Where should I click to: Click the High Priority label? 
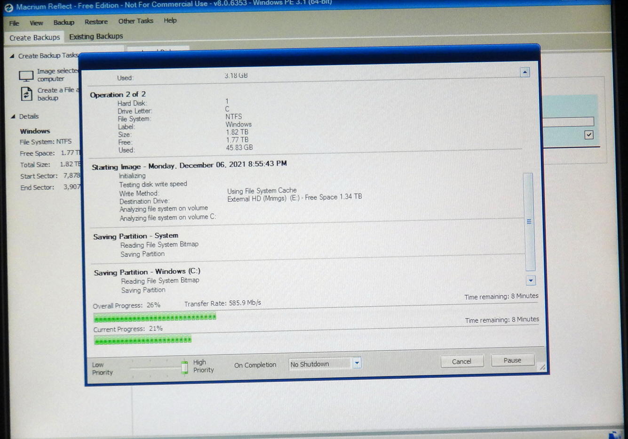tap(203, 366)
